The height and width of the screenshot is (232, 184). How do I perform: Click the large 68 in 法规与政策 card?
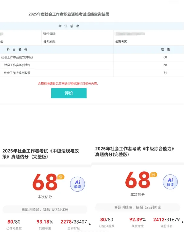[45, 182]
